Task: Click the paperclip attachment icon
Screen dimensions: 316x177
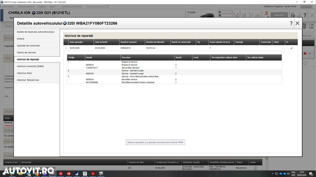Action: [251, 15]
